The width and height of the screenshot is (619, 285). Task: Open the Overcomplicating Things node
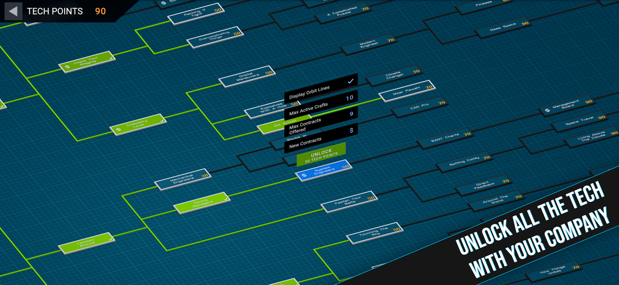tap(215, 37)
